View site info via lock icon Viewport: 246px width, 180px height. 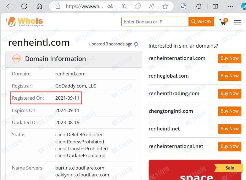(58, 6)
